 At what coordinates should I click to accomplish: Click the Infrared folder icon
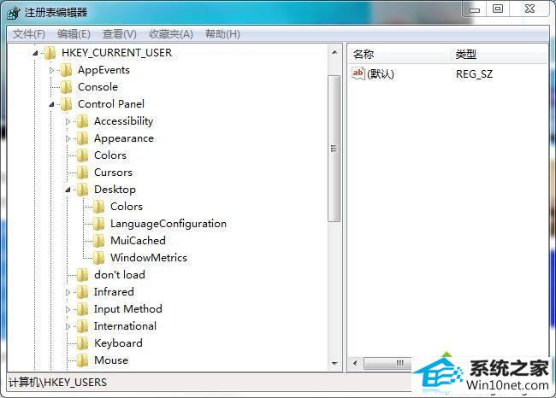click(83, 292)
